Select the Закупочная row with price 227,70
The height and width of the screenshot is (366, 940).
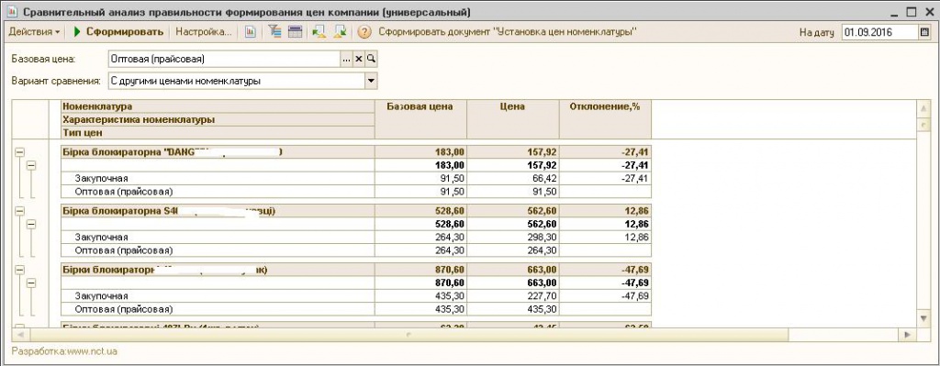(356, 296)
